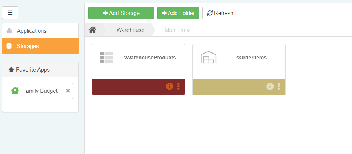Navigate to Warehouse breadcrumb
The width and height of the screenshot is (352, 154).
pos(130,30)
